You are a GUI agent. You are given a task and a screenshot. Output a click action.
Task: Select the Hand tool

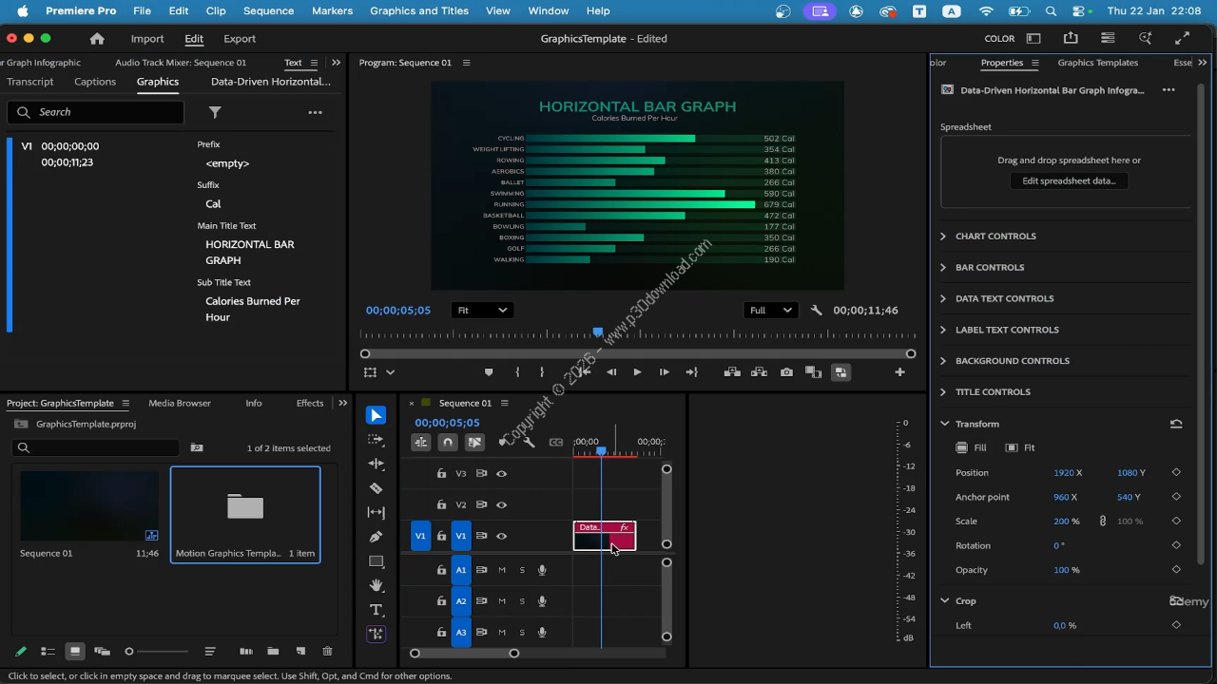click(x=377, y=585)
